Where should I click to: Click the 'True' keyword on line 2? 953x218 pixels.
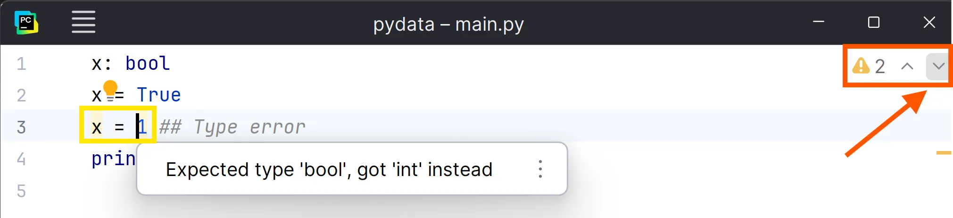point(159,95)
